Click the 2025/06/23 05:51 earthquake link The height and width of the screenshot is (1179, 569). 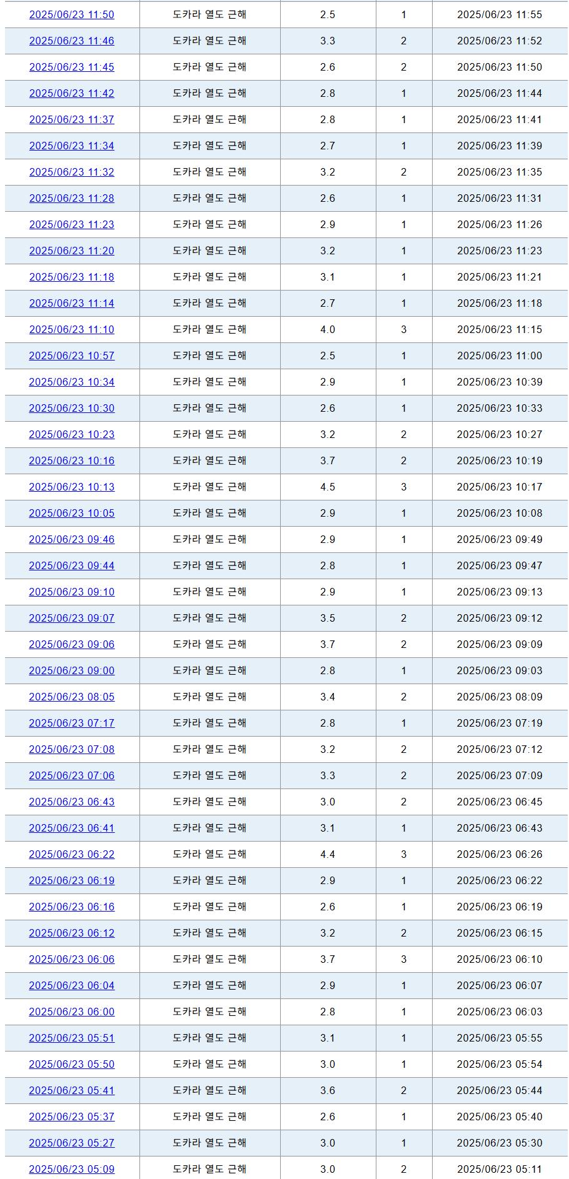tap(72, 1038)
